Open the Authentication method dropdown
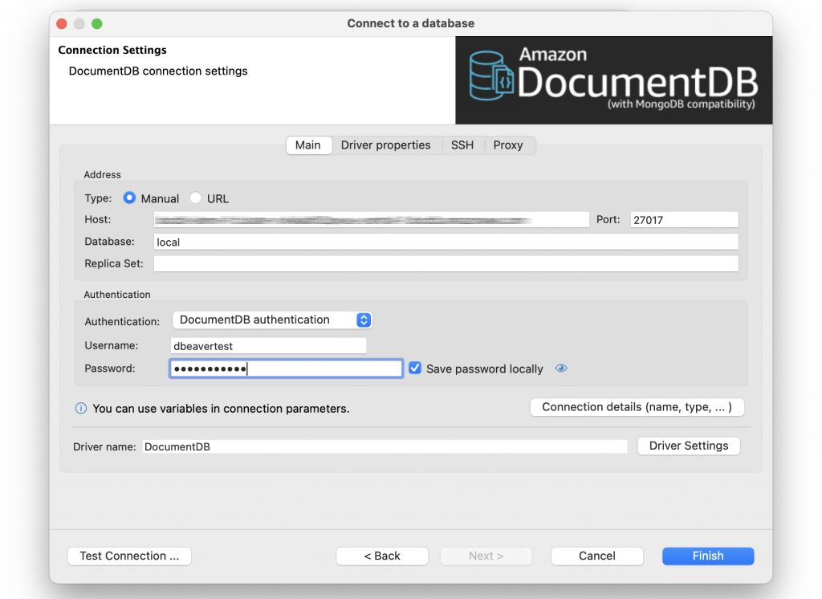 point(272,320)
